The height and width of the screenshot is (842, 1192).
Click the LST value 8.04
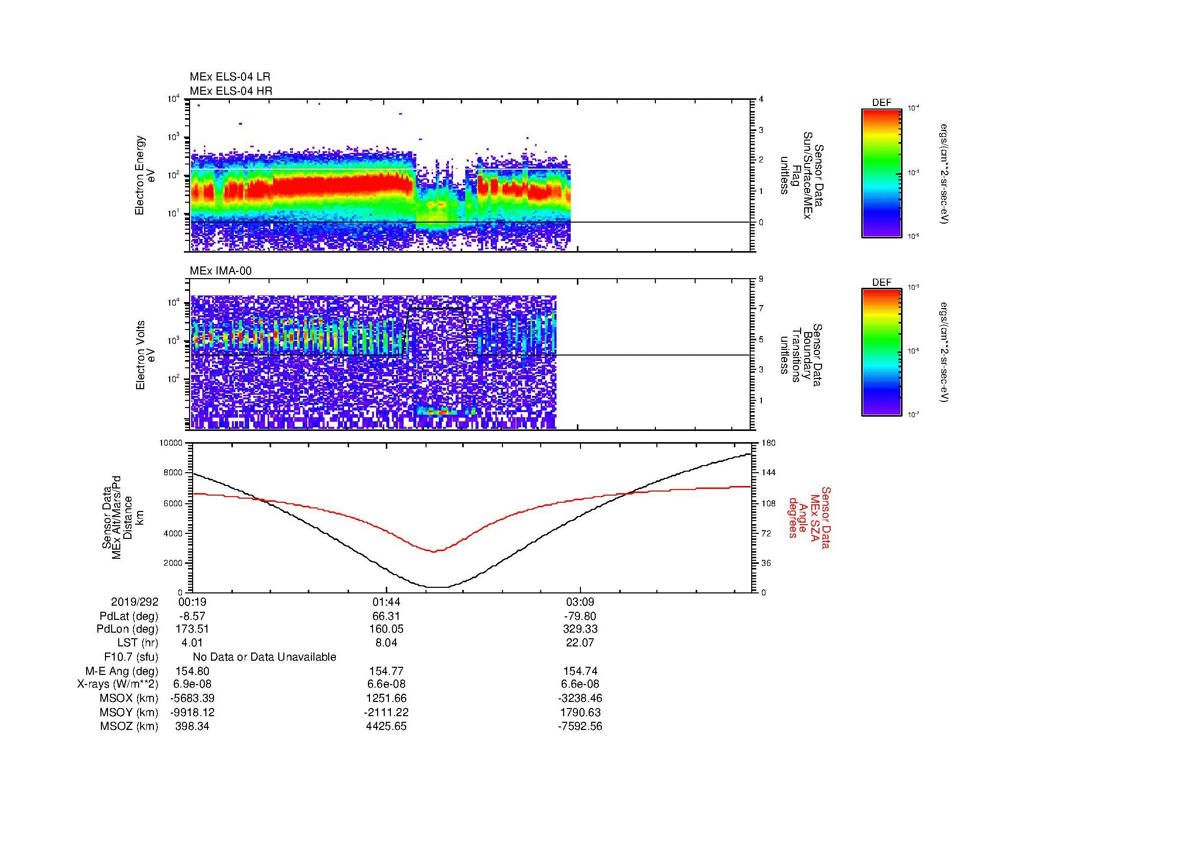click(x=386, y=643)
